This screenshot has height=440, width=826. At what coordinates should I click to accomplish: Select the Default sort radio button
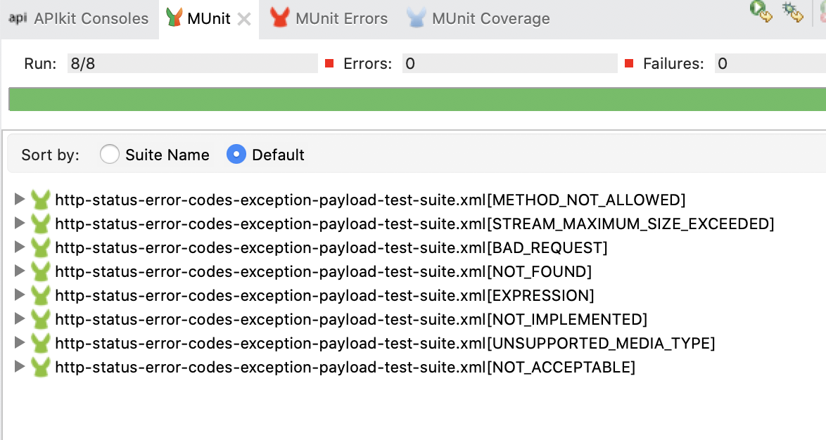pyautogui.click(x=236, y=155)
